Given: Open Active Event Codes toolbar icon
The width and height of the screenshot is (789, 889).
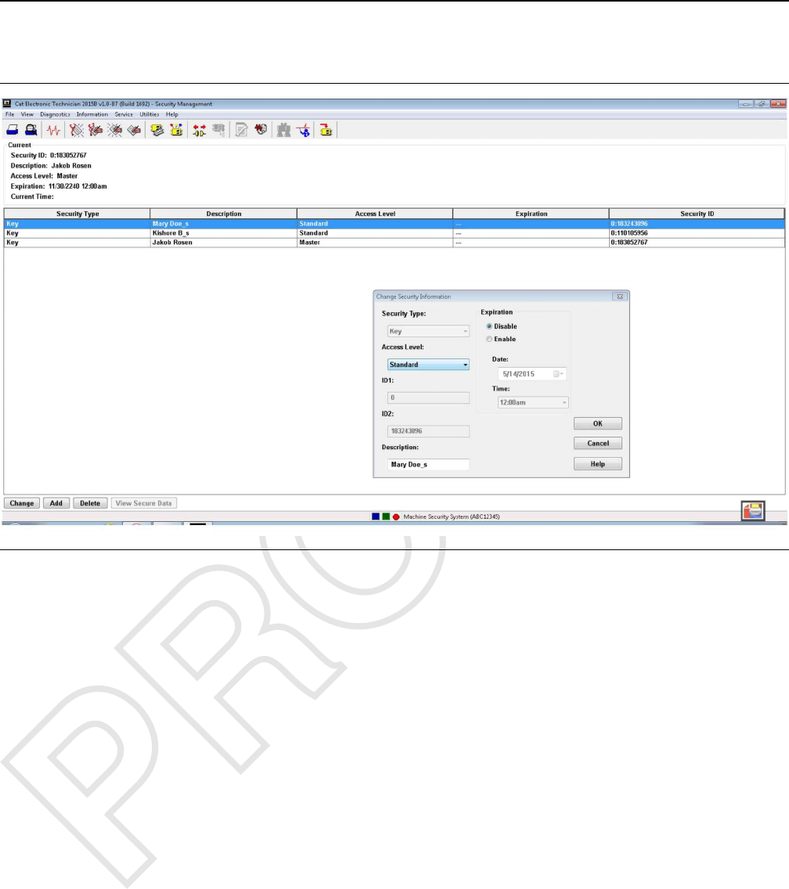Looking at the screenshot, I should coord(114,131).
